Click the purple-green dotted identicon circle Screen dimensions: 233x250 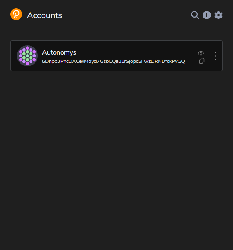[x=27, y=56]
